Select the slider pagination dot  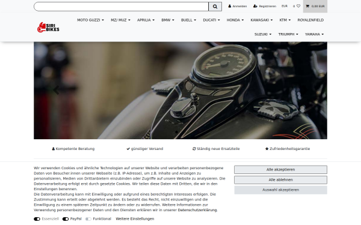(x=176, y=132)
